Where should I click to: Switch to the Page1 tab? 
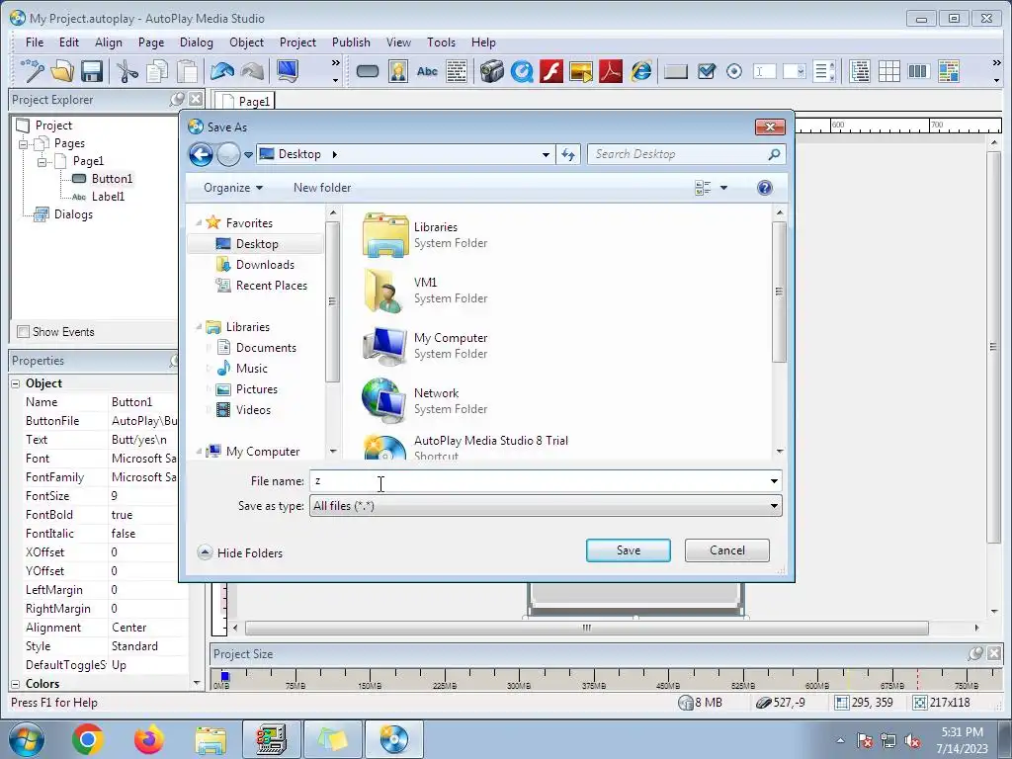click(x=245, y=102)
